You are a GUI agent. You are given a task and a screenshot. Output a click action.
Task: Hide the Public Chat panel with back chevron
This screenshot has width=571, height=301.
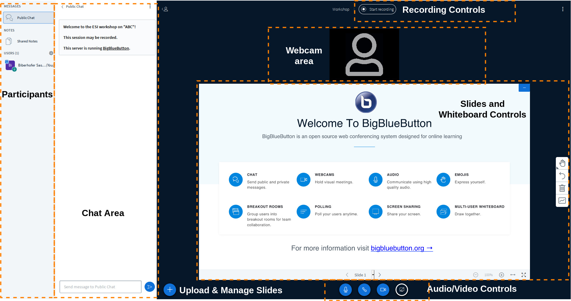(62, 7)
